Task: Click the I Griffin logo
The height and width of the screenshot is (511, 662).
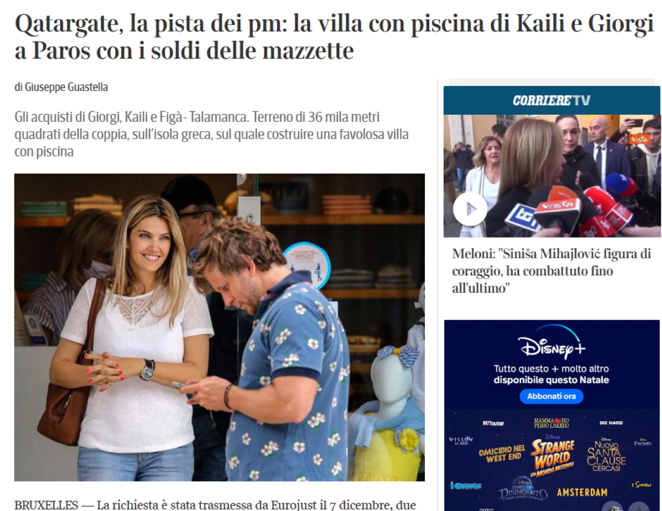Action: 466,486
